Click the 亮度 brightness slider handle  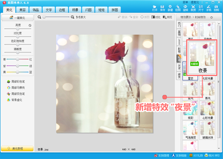17,29
